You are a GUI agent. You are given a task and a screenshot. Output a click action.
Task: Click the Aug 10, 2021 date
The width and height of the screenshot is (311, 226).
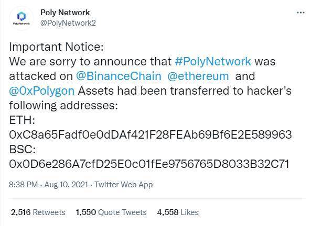[66, 185]
